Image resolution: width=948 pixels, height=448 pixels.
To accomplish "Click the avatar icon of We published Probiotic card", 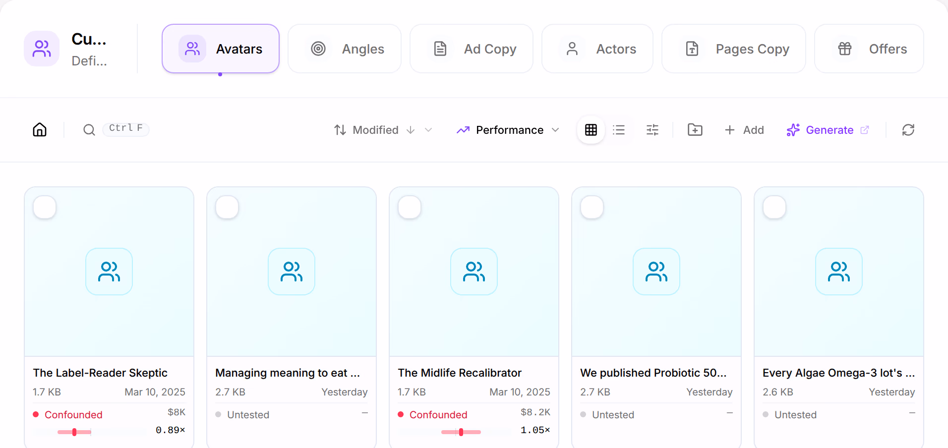I will point(656,272).
